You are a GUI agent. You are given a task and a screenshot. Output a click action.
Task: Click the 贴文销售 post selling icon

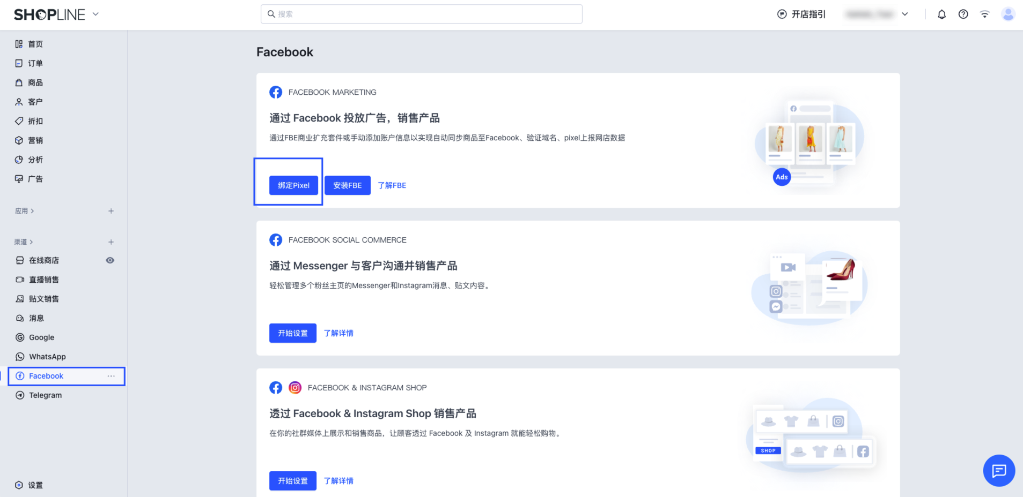coord(20,299)
